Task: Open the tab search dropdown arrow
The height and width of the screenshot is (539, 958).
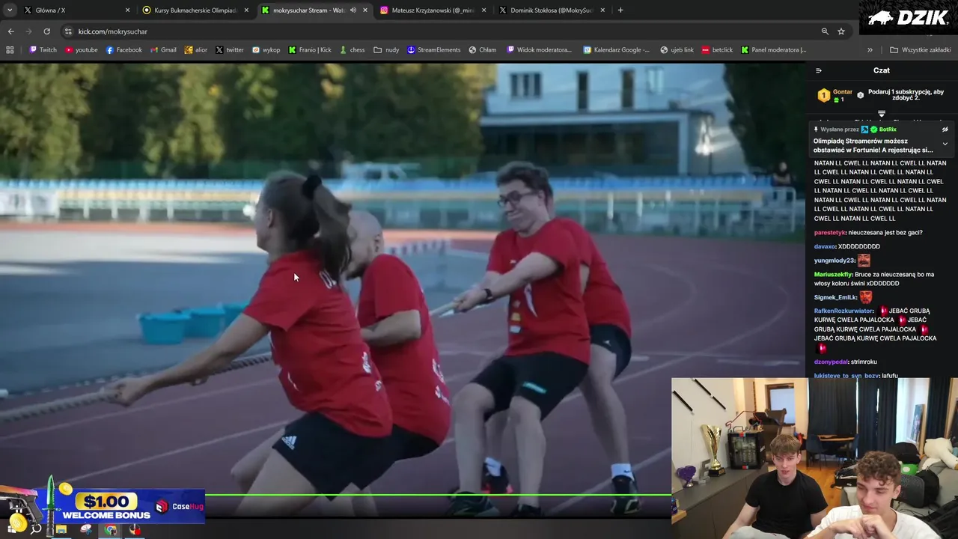Action: point(10,10)
